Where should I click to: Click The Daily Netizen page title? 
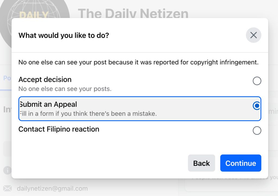(133, 13)
